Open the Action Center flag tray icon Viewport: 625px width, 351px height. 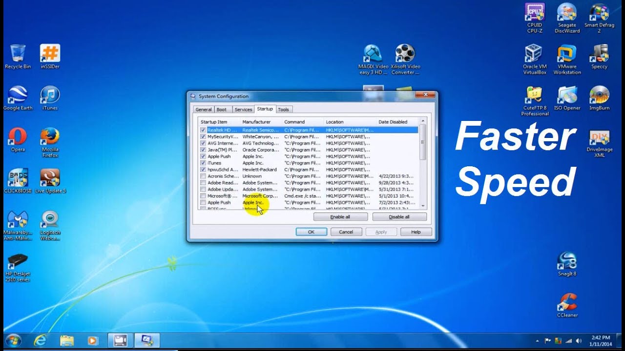coord(548,341)
